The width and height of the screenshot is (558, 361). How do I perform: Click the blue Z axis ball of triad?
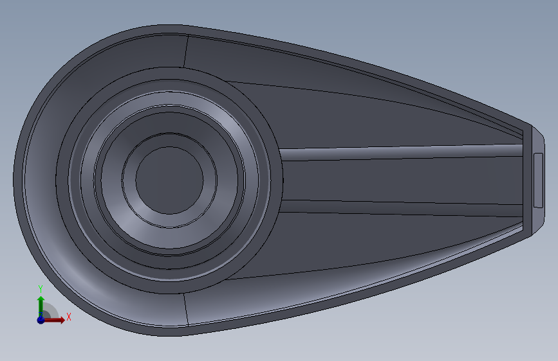pyautogui.click(x=41, y=320)
